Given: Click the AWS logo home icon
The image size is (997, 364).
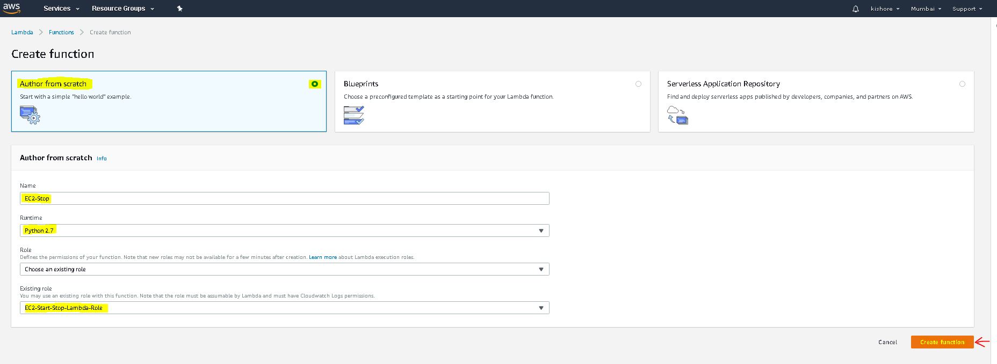Looking at the screenshot, I should 11,8.
